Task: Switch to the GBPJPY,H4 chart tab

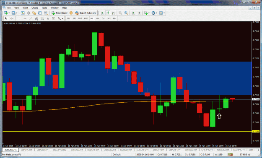Action: pos(26,150)
